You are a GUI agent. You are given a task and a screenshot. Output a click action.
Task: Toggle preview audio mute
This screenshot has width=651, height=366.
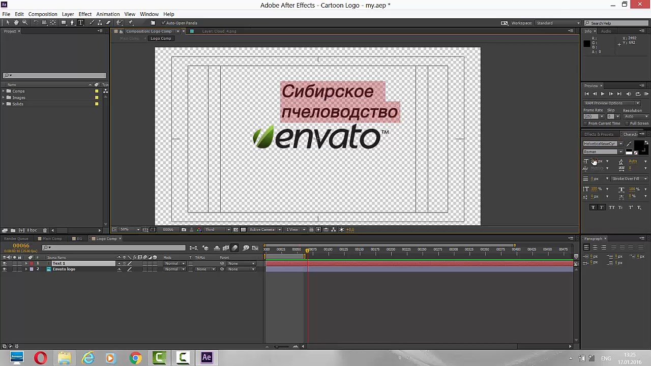pyautogui.click(x=629, y=94)
